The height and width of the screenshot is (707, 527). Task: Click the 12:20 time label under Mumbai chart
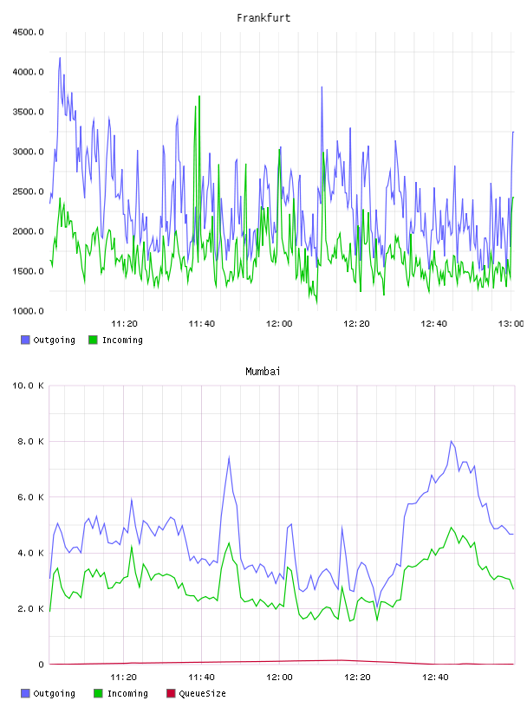357,678
